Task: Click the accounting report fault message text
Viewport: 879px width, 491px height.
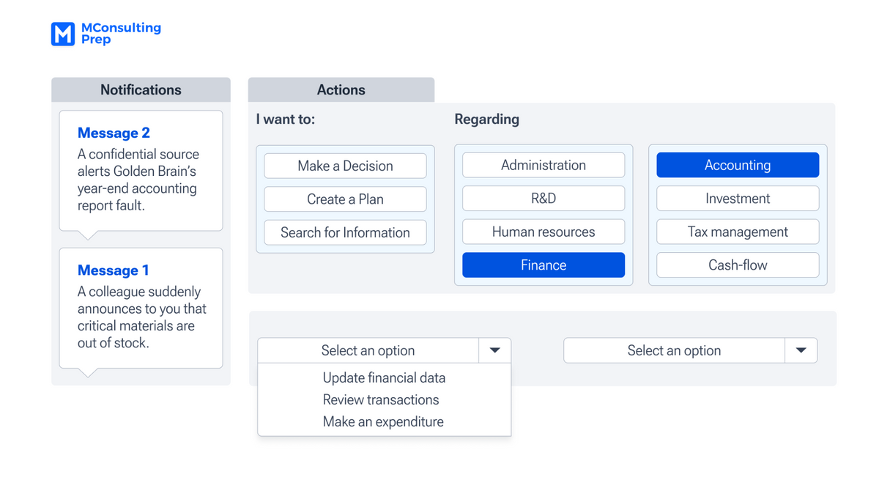Action: (138, 180)
